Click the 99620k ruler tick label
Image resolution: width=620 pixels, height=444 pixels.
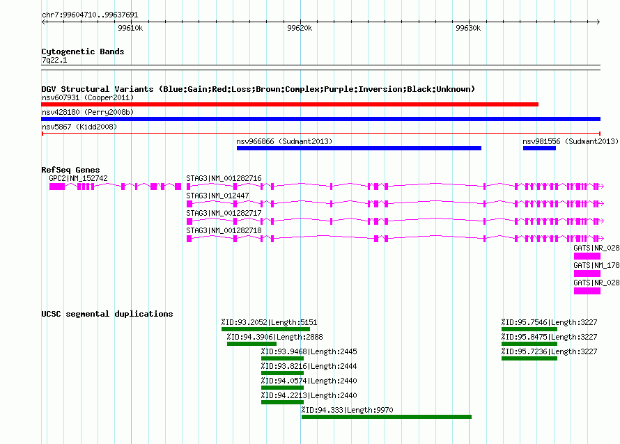[x=300, y=28]
